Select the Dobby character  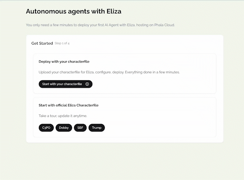(64, 128)
